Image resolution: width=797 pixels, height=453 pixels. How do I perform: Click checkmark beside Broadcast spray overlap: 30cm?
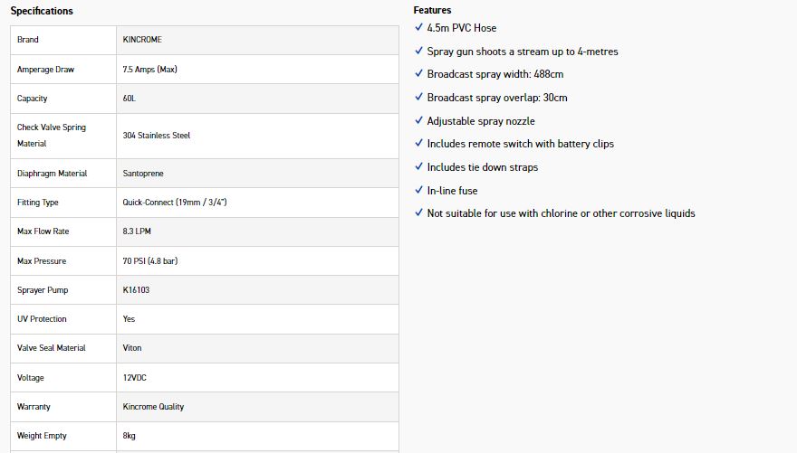pyautogui.click(x=418, y=98)
